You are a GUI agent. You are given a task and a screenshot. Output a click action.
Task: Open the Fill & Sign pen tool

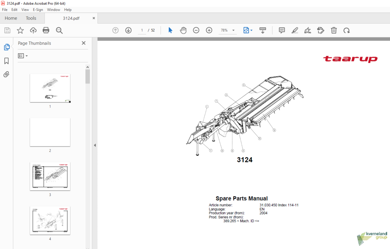(x=308, y=30)
